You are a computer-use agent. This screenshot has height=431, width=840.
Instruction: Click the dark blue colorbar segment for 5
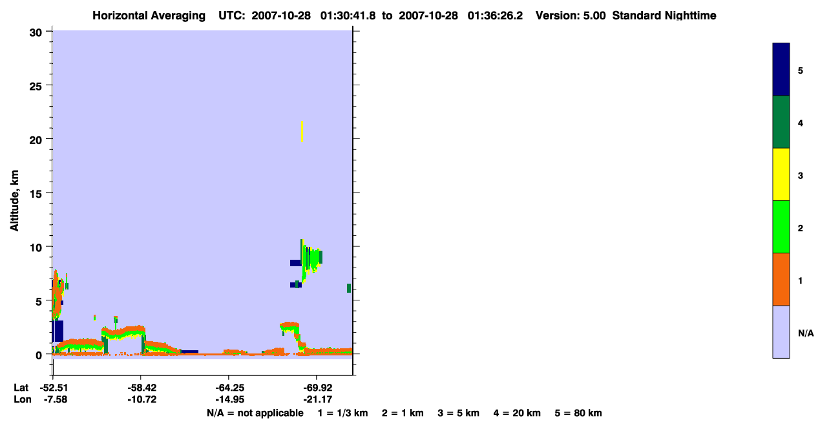coord(781,70)
